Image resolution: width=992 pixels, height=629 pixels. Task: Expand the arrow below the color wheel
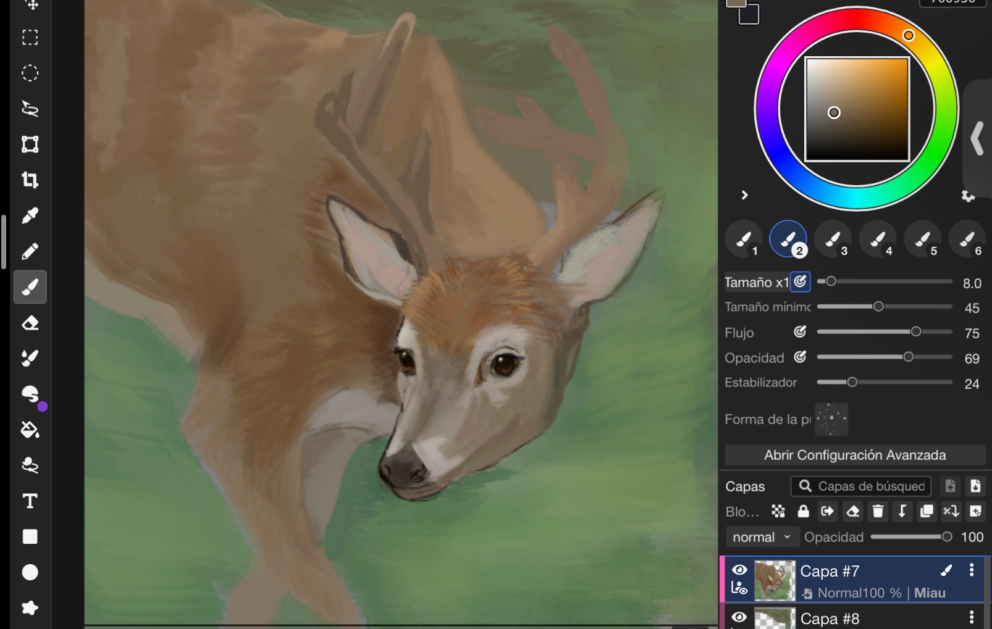click(x=745, y=195)
